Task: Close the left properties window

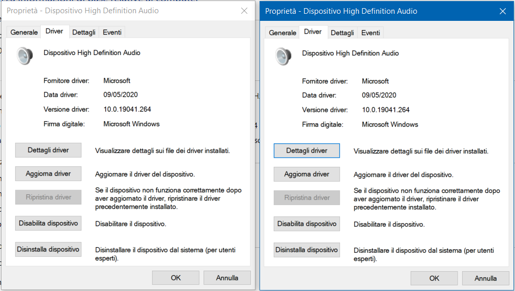Action: pos(244,11)
